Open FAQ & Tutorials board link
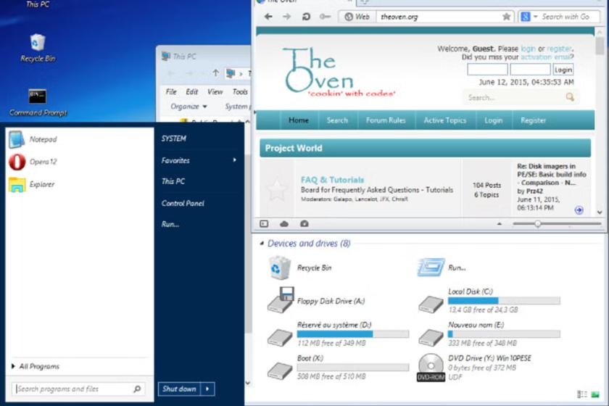The width and height of the screenshot is (609, 406). (x=333, y=180)
